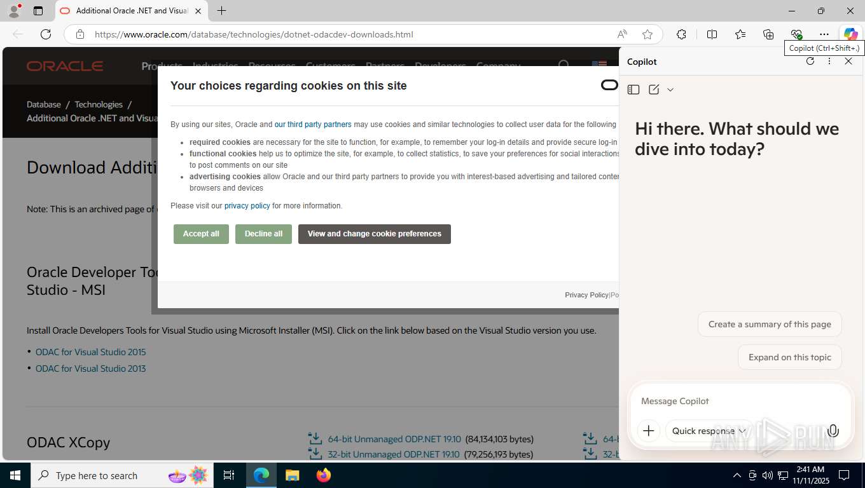The width and height of the screenshot is (865, 488).
Task: Expand the new chat dropdown chevron
Action: [x=670, y=90]
